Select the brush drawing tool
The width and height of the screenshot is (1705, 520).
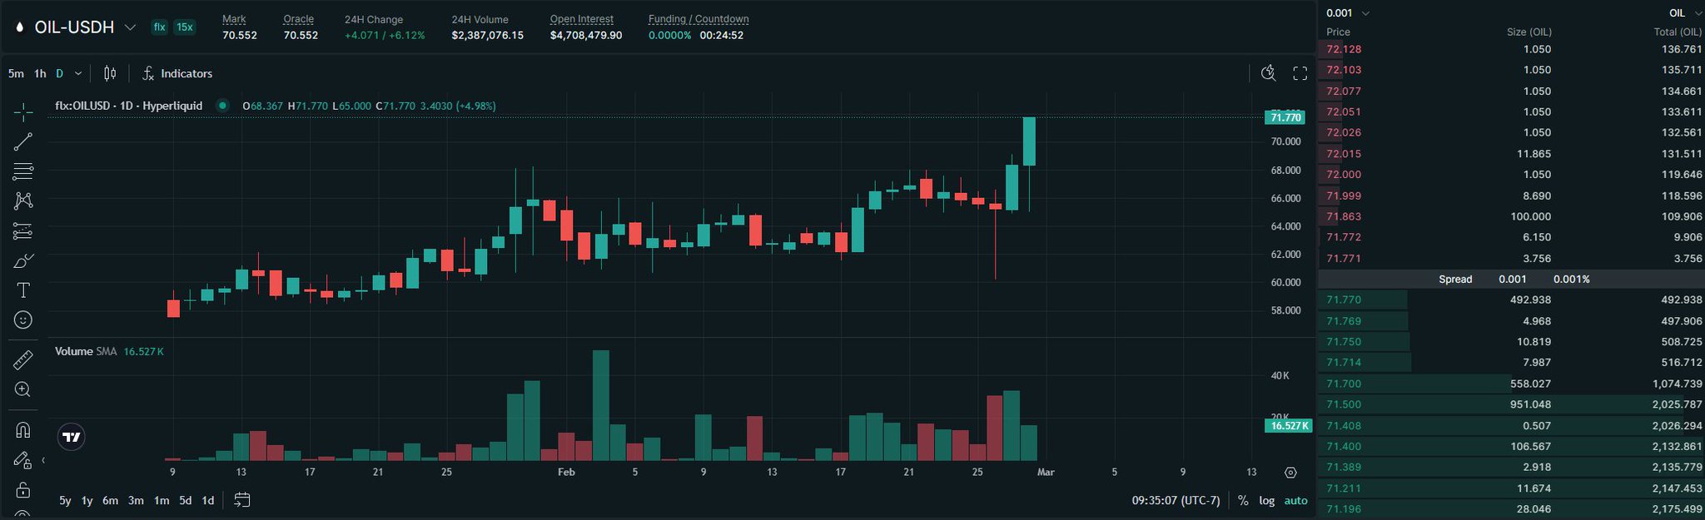click(23, 261)
